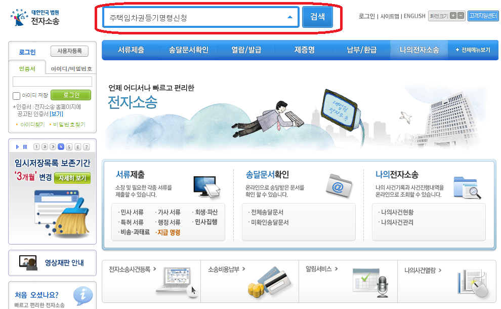Select banner slide number 7

click(86, 146)
